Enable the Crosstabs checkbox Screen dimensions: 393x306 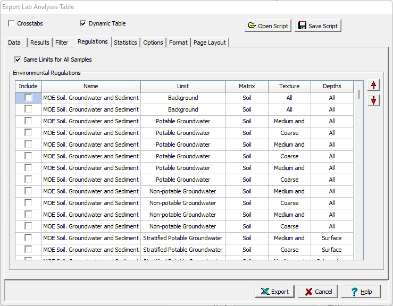point(12,23)
